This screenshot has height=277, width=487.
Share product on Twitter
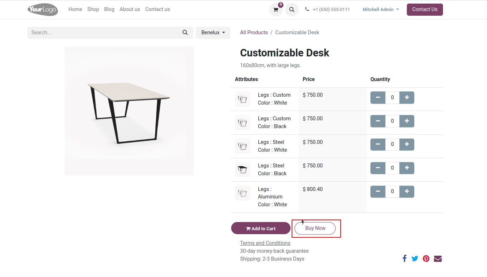click(x=415, y=259)
